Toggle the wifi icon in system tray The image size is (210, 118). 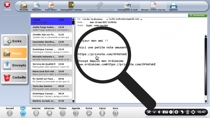[154, 112]
